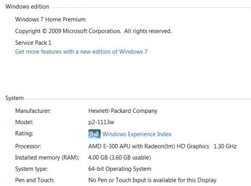
Task: Click the Service Pack 1 label
Action: click(x=33, y=43)
